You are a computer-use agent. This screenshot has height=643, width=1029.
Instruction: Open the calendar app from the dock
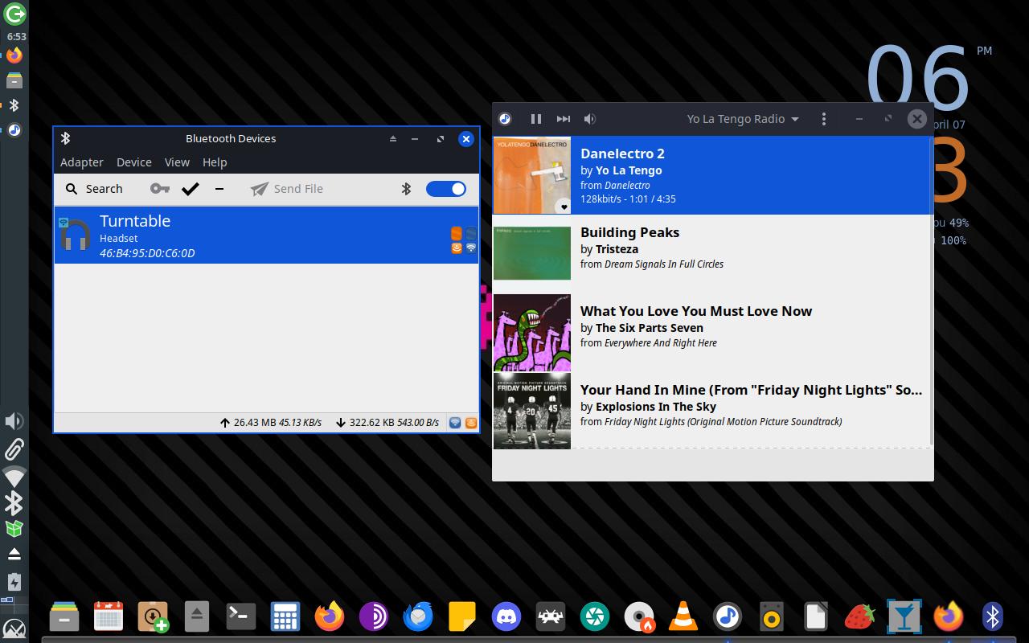pos(109,616)
